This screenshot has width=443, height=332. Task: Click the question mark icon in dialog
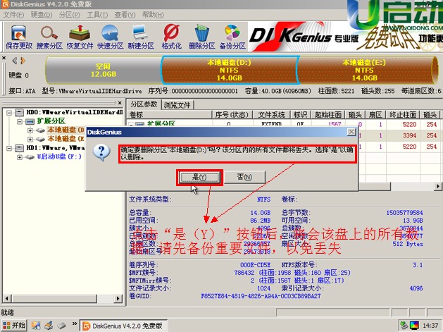(101, 153)
